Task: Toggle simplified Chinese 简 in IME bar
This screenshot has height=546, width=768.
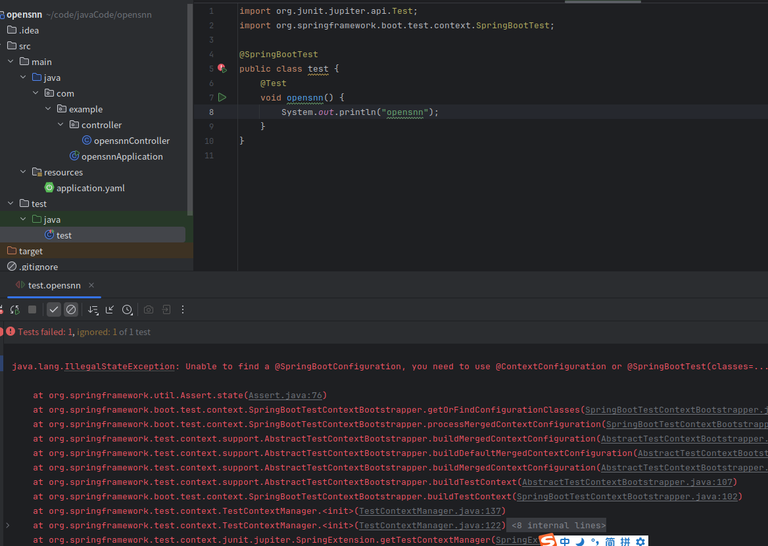Action: point(610,541)
